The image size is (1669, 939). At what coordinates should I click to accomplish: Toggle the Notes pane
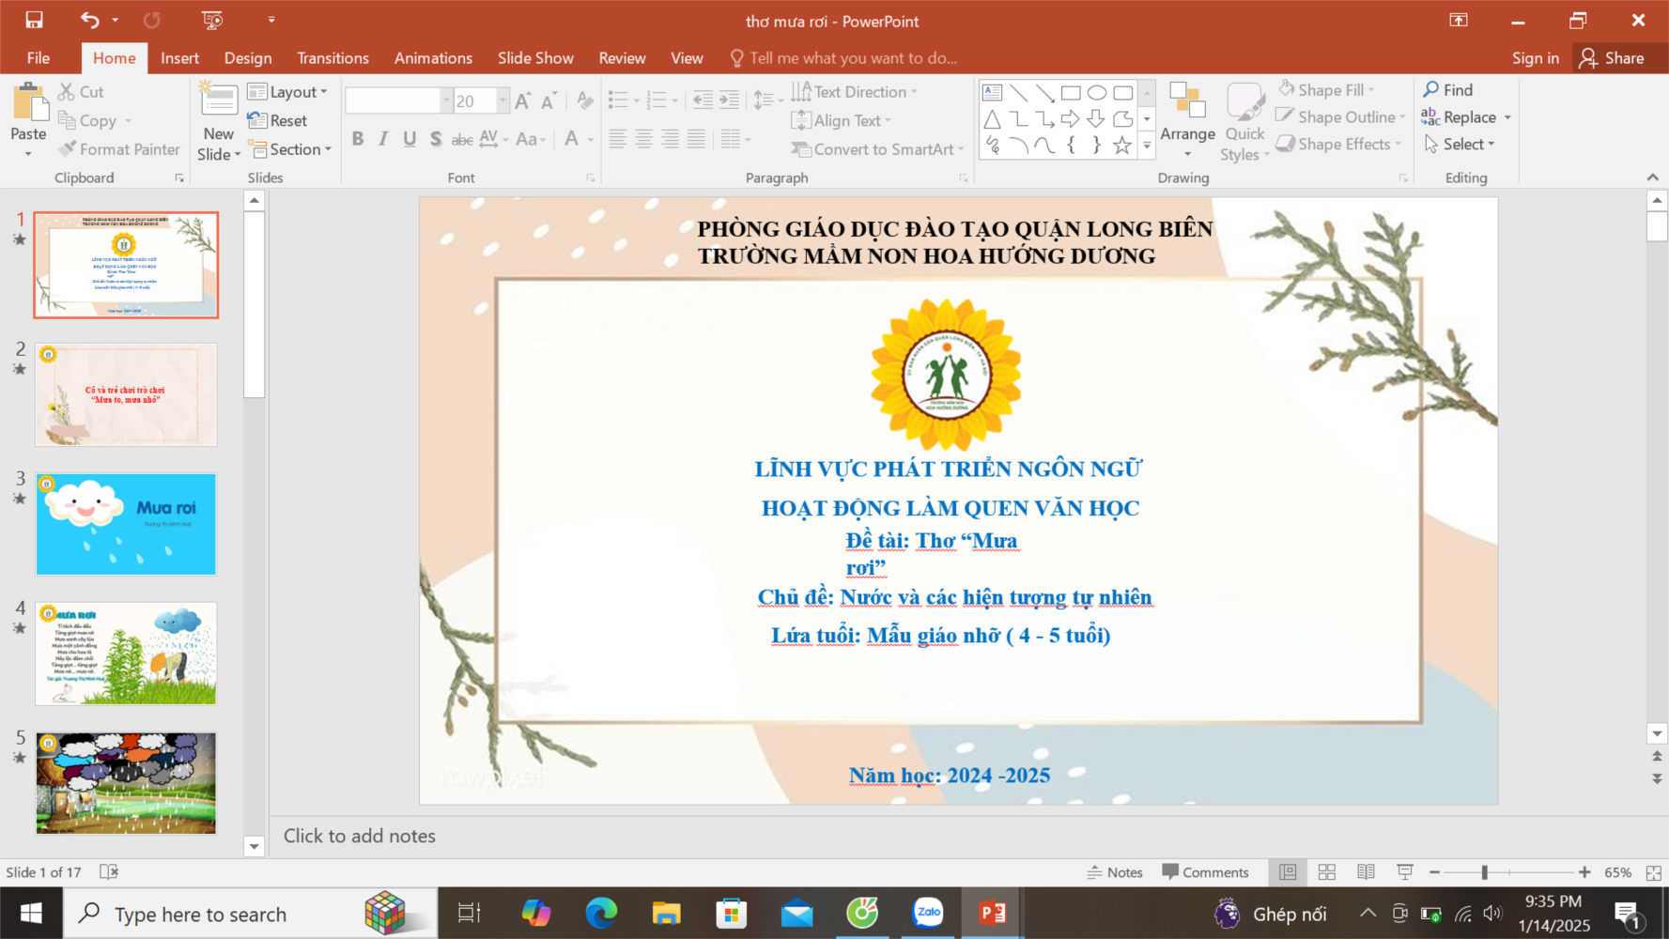1115,872
